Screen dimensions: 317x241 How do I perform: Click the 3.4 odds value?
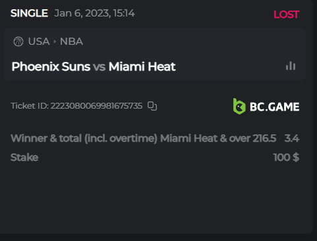pos(292,138)
